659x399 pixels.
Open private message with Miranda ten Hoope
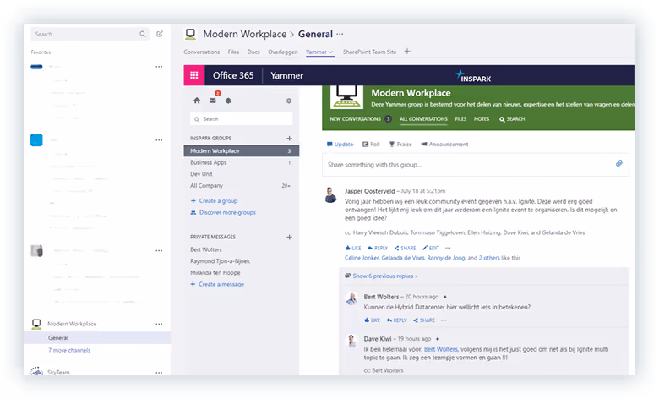coord(215,272)
